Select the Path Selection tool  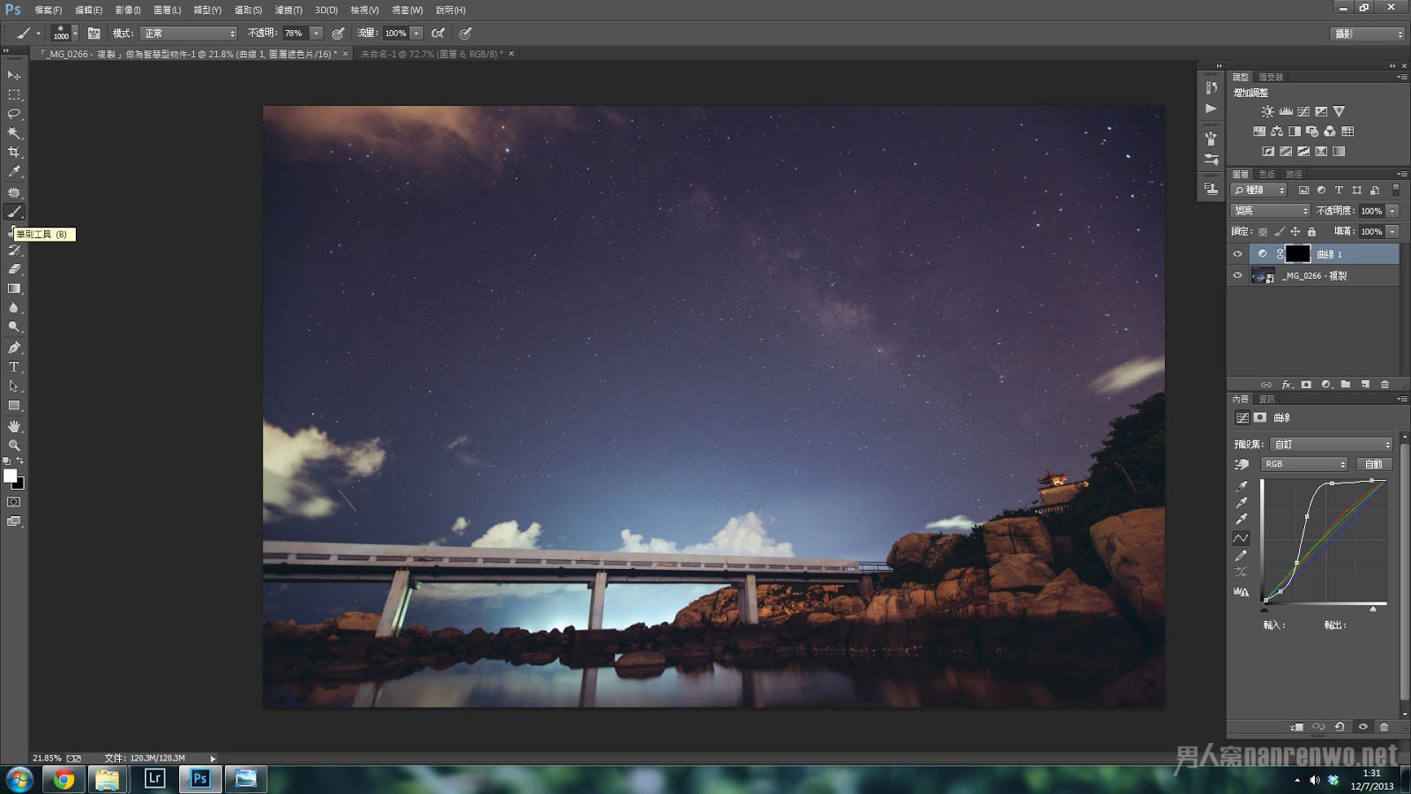tap(14, 386)
